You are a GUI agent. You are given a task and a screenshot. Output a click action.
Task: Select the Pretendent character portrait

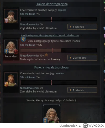(x=11, y=47)
